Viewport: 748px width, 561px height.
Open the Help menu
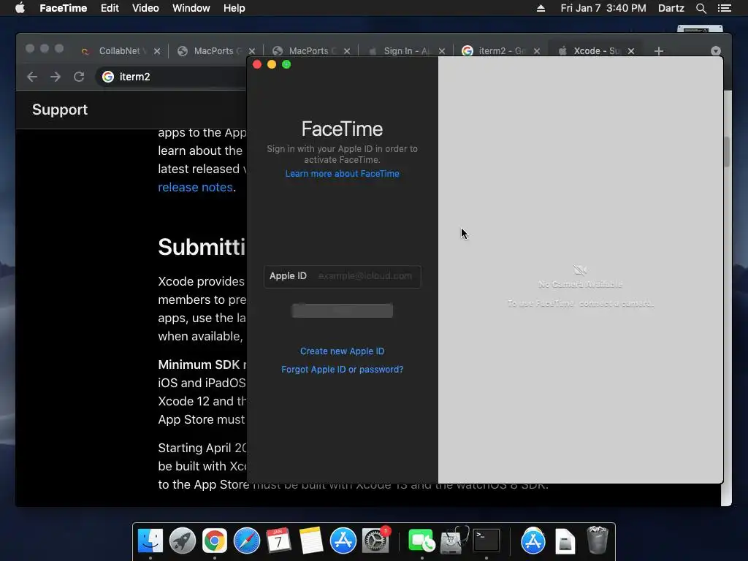tap(234, 8)
